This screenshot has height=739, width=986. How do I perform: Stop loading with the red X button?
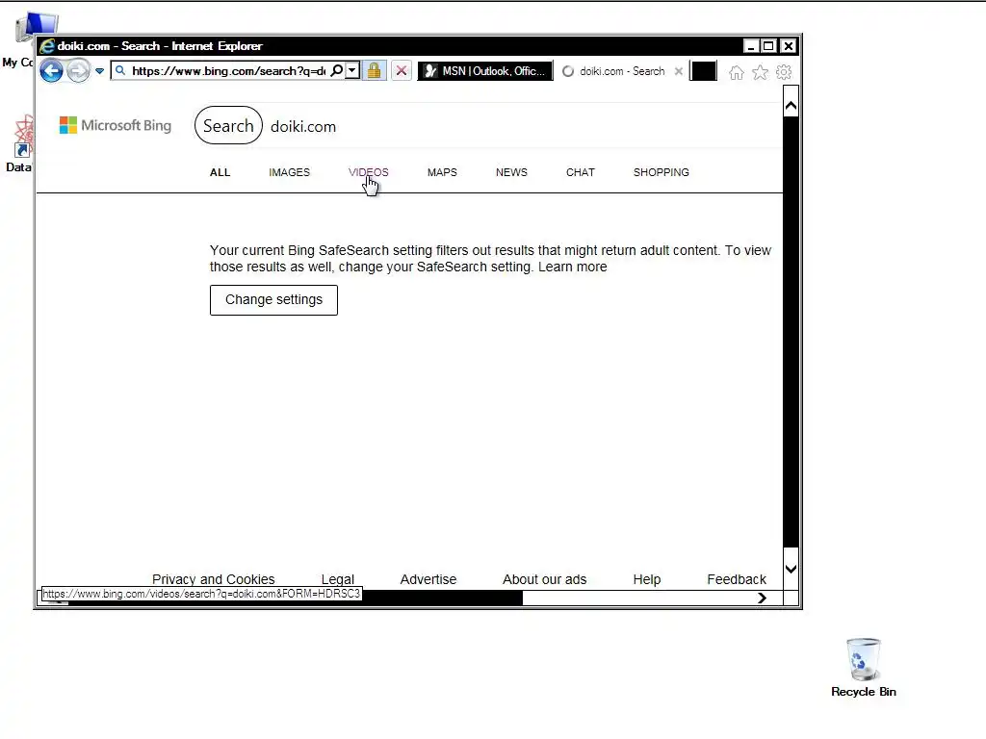point(402,70)
